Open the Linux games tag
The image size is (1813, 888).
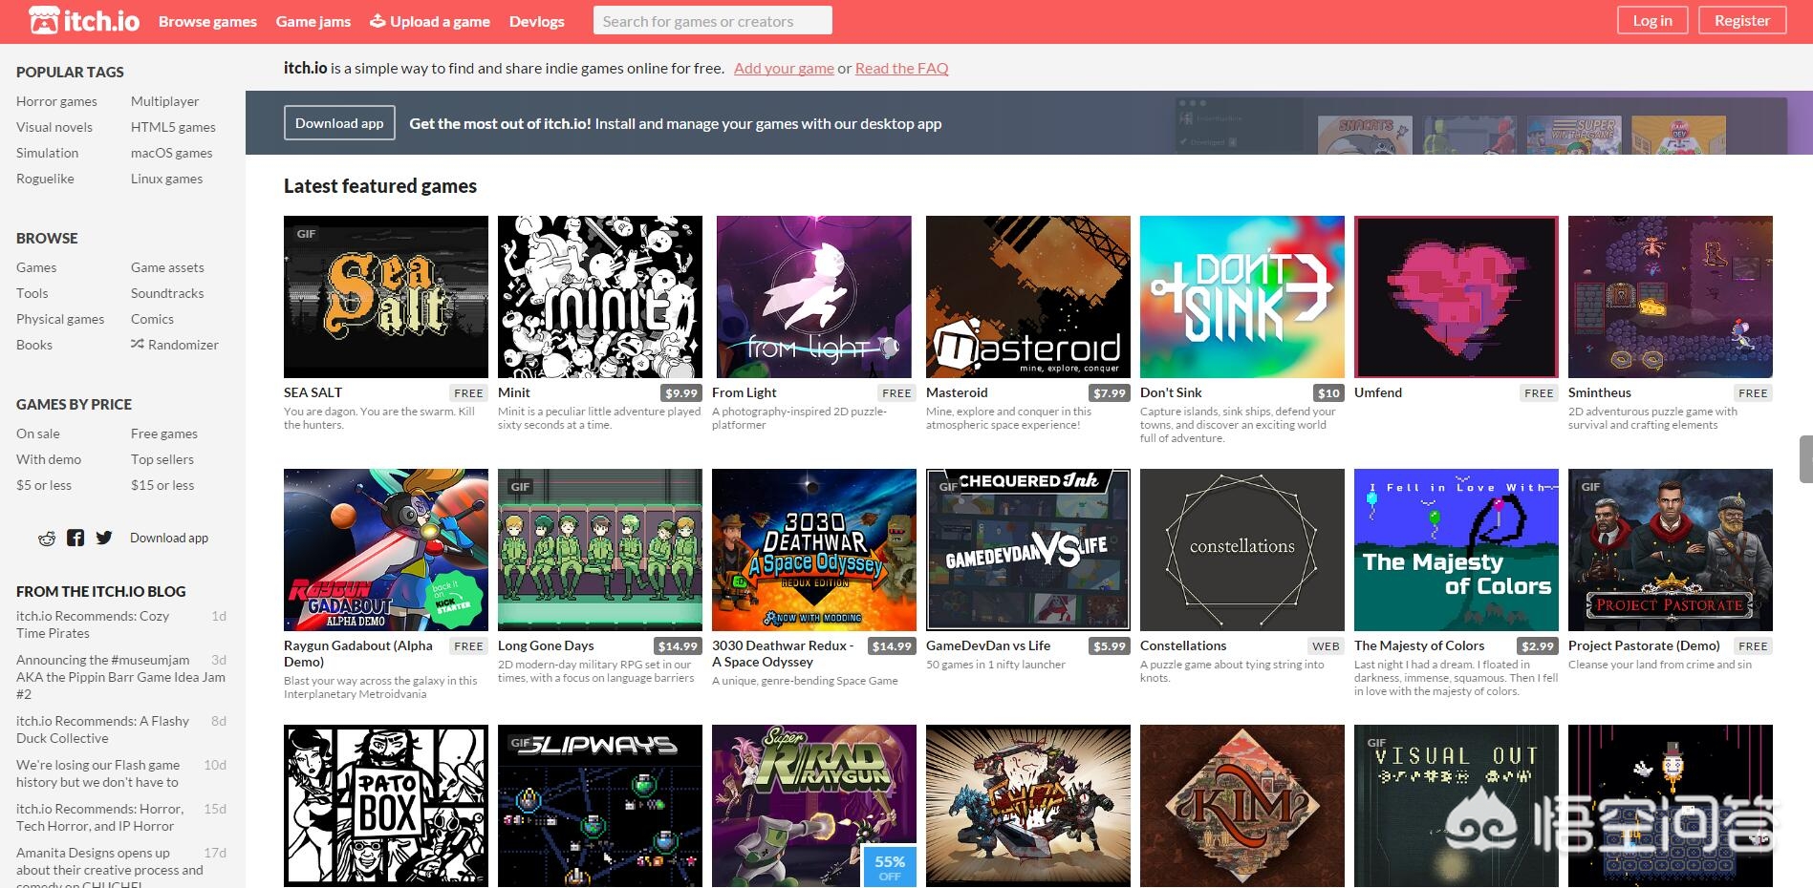click(167, 179)
